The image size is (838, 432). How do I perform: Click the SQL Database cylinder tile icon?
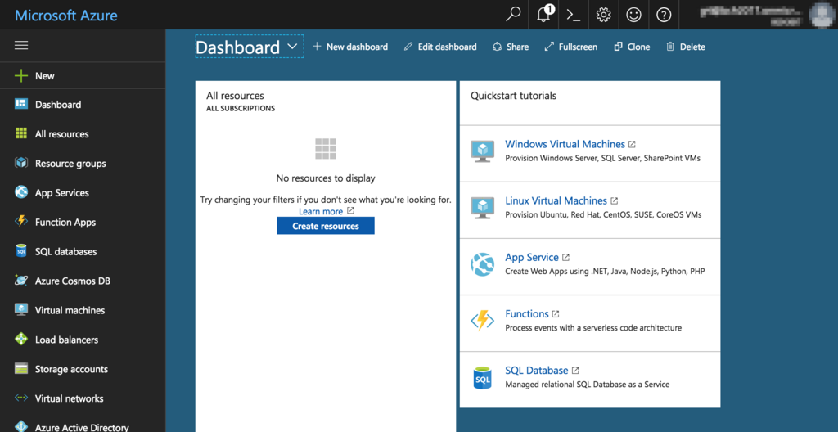pos(483,377)
